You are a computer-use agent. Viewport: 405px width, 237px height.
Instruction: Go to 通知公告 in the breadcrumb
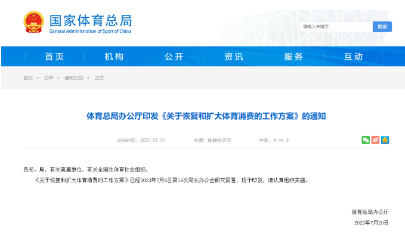[74, 78]
